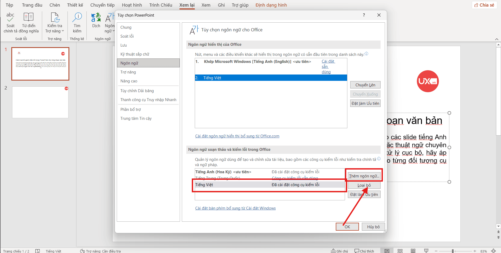Expand the Kiểm tra Trợ năng dropdown arrow

pos(63,31)
